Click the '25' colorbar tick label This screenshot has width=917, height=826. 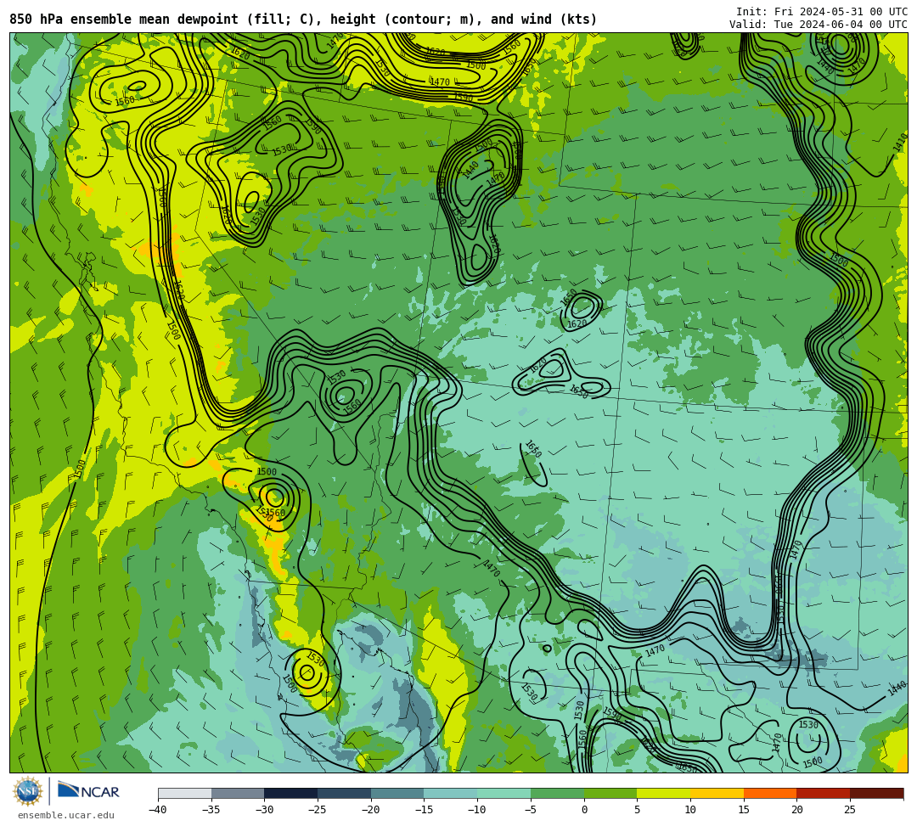click(850, 810)
